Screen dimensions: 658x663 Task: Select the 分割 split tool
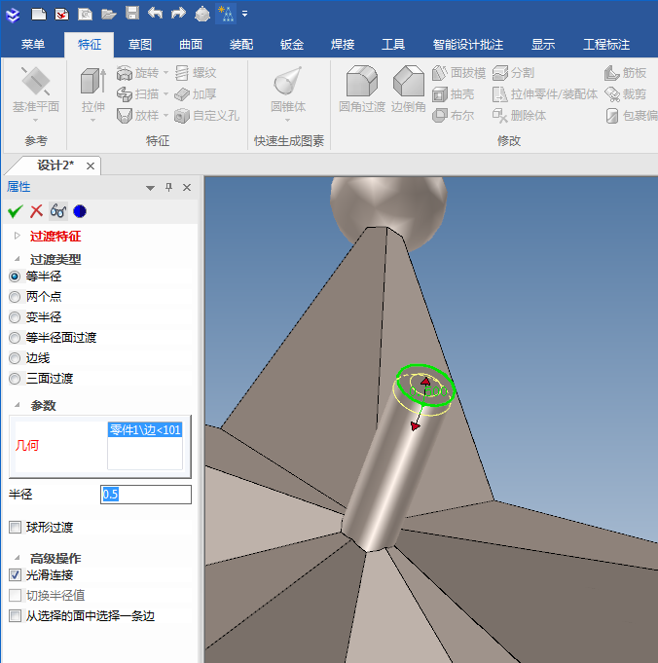[513, 73]
